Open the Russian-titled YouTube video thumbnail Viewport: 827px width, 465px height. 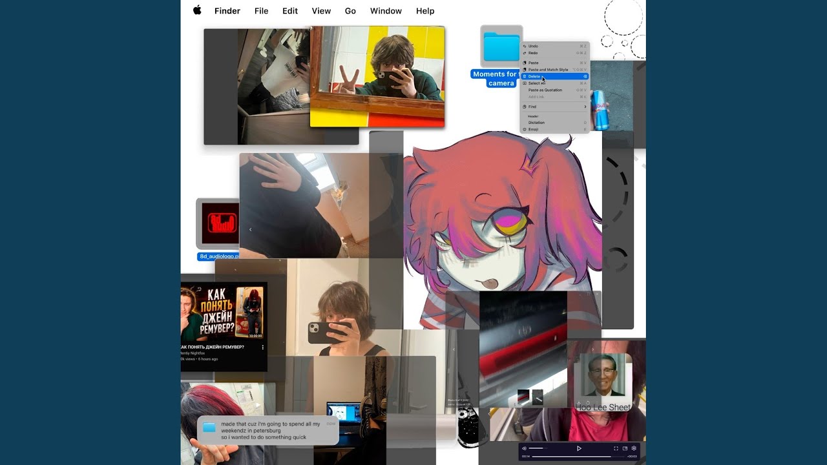point(224,312)
